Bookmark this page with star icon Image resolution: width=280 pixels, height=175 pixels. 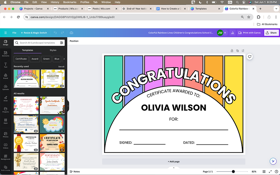click(x=249, y=17)
